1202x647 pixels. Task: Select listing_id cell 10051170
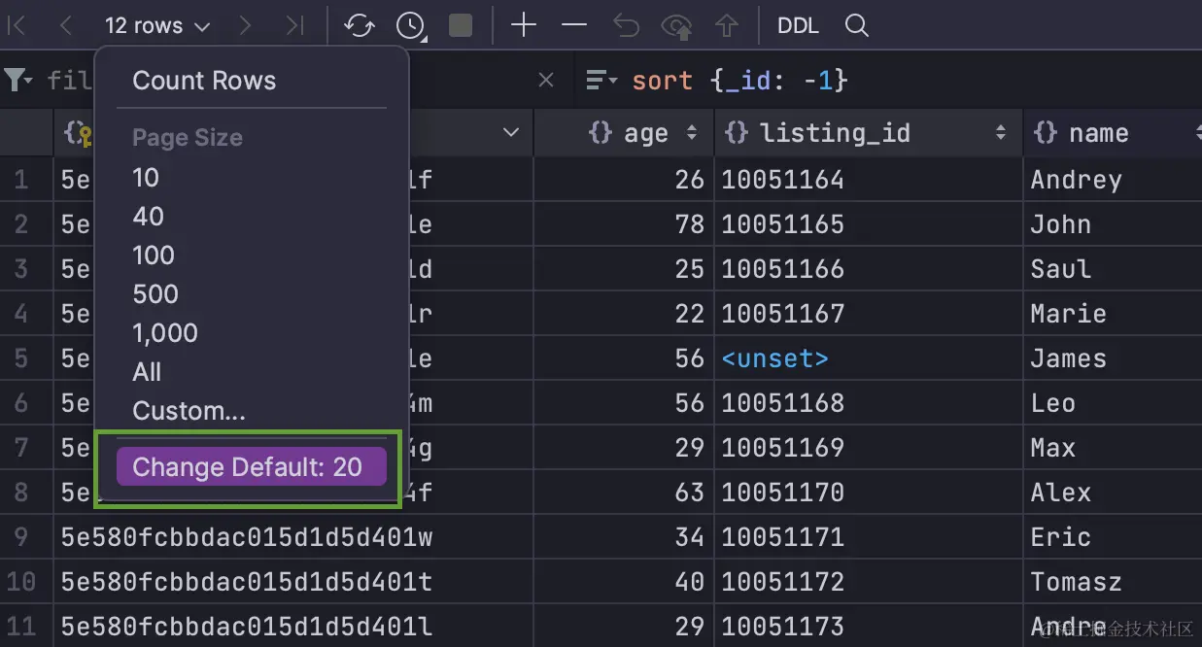coord(869,493)
